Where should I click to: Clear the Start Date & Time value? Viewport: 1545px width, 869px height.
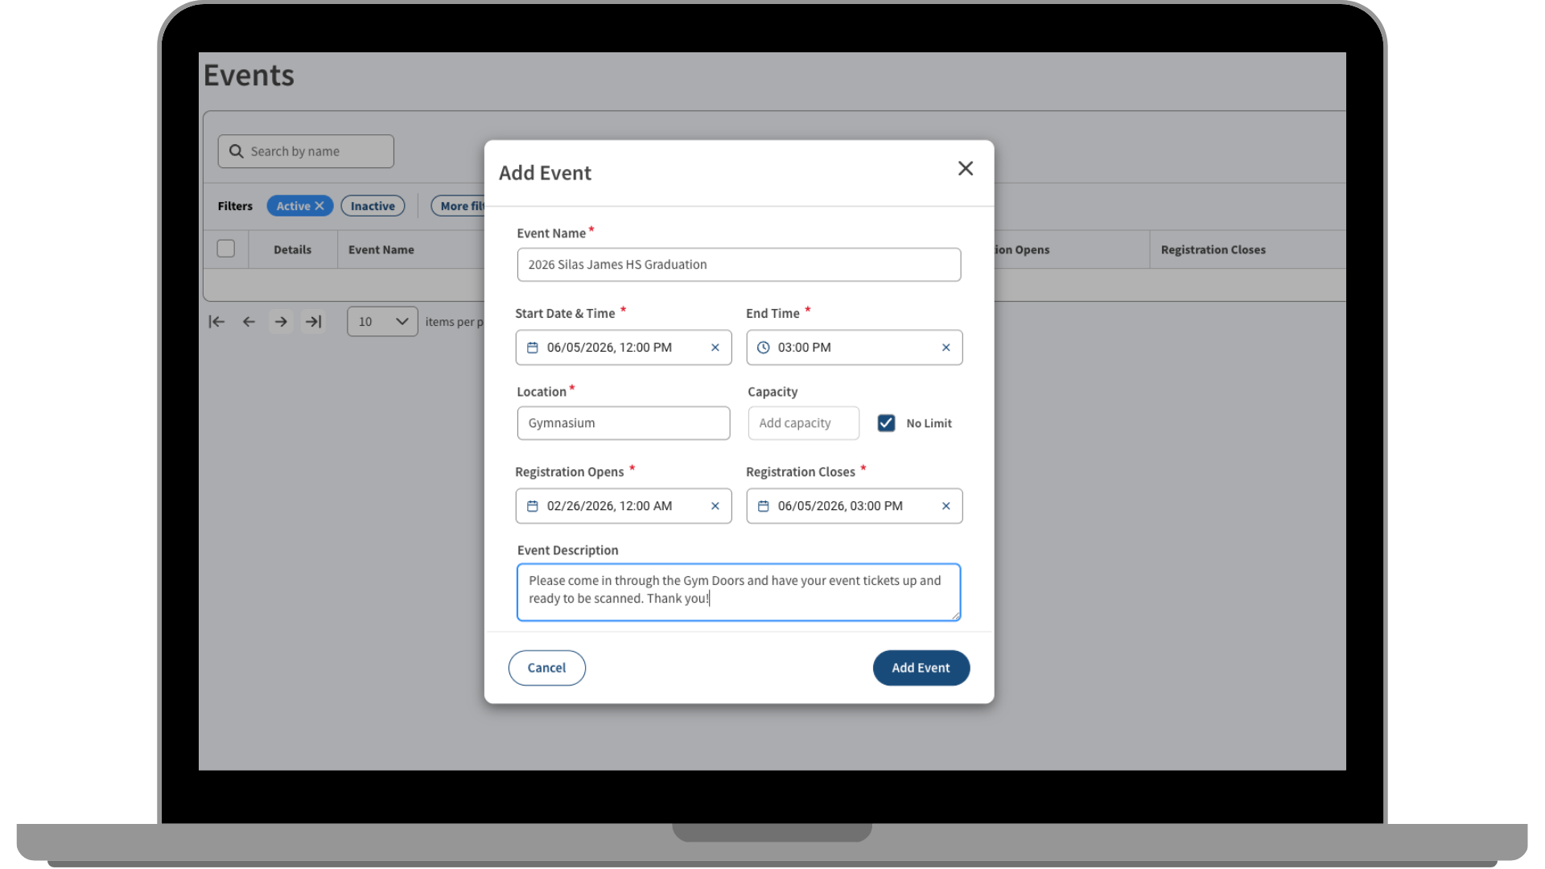[x=715, y=347]
